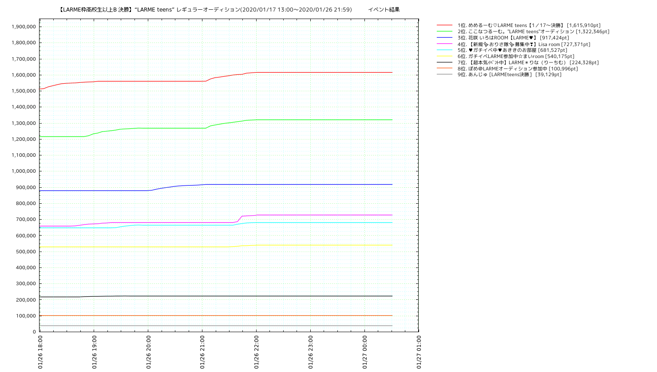Click legend entry '1位. めめるーむ♡LARME teens'

[529, 25]
